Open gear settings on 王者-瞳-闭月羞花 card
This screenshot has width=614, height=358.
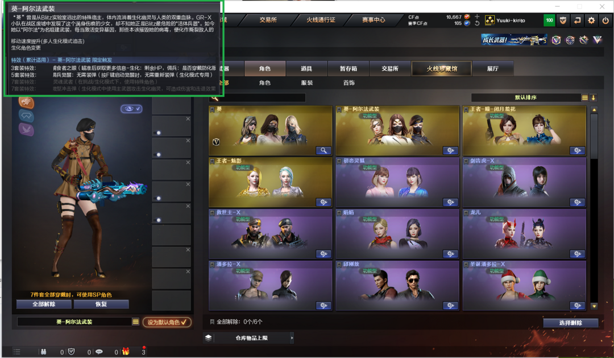(x=577, y=150)
